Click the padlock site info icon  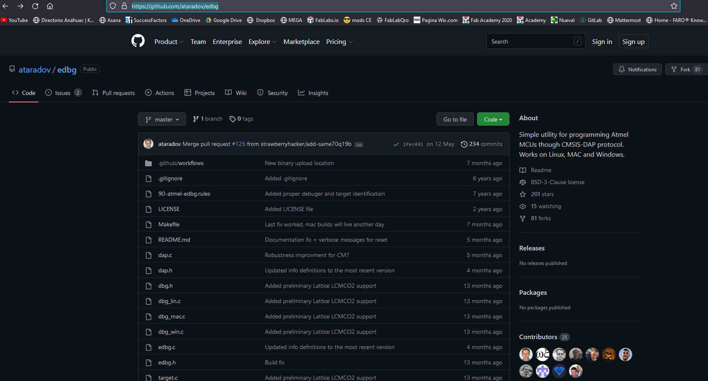[x=124, y=6]
